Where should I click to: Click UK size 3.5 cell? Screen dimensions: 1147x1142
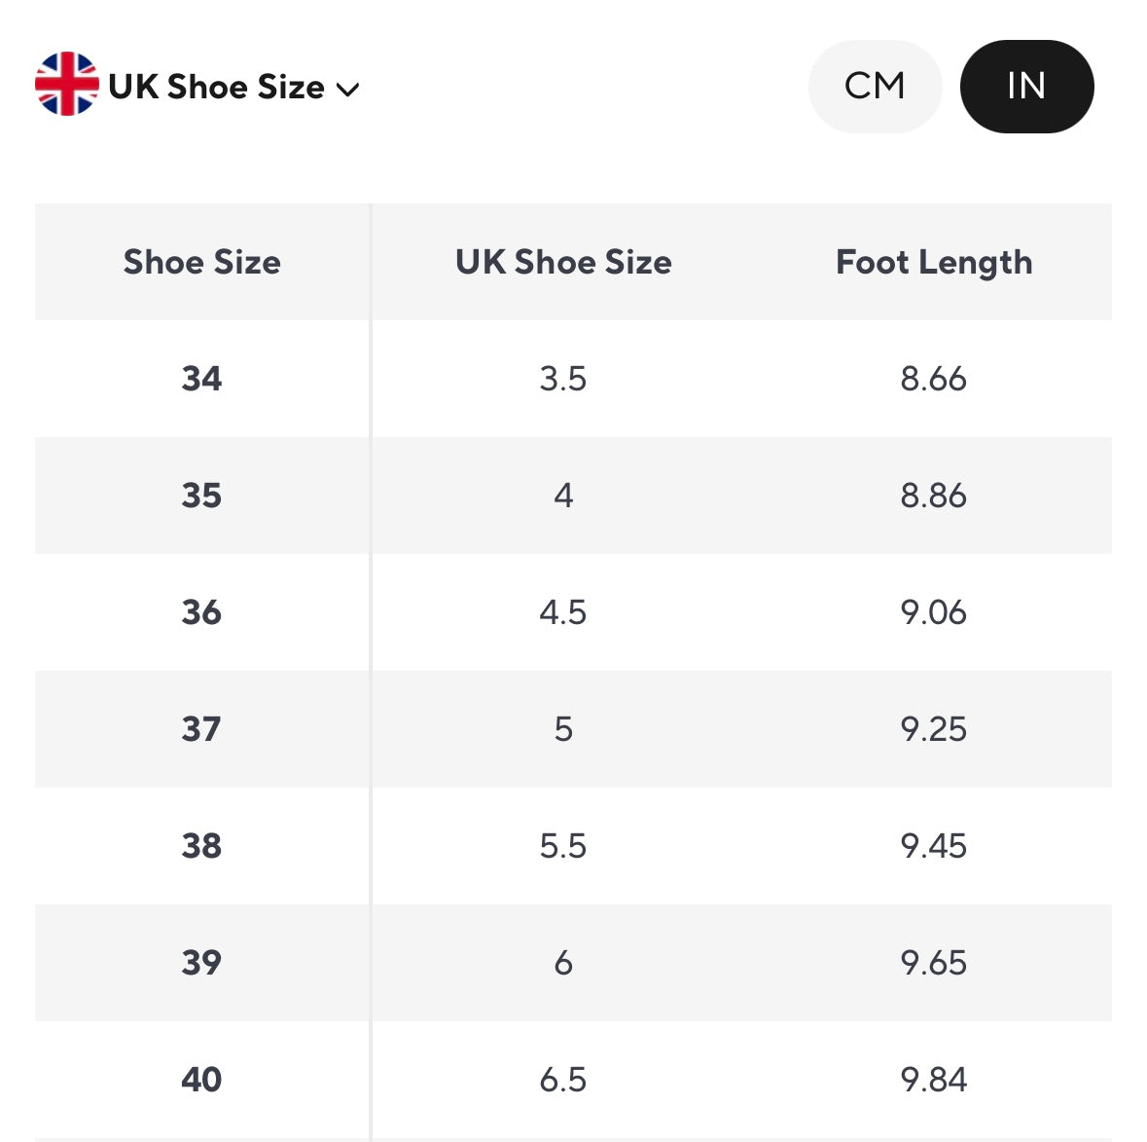tap(563, 378)
